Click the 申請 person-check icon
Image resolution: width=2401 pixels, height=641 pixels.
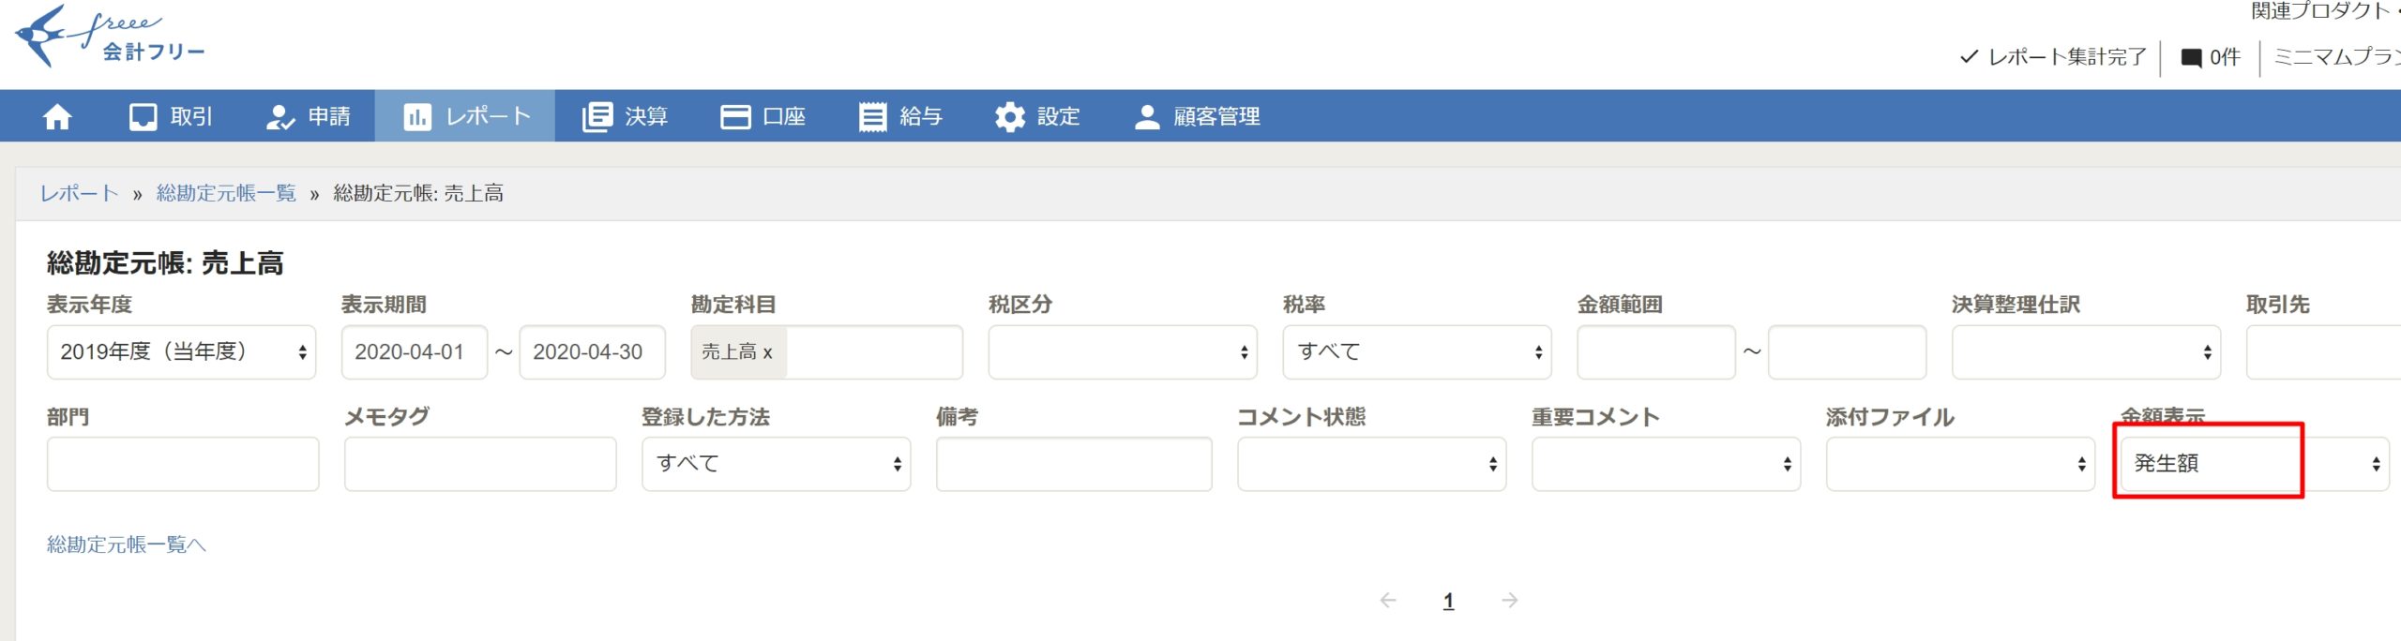[x=280, y=116]
